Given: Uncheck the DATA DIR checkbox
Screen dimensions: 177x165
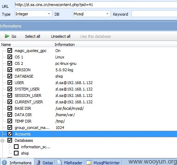Looking at the screenshot, I should click(x=10, y=115).
